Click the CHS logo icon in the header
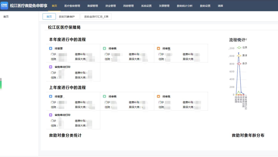The height and width of the screenshot is (157, 278). click(x=4, y=5)
